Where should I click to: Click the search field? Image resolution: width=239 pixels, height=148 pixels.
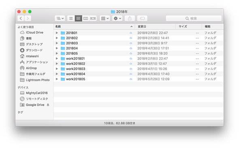tap(194, 19)
